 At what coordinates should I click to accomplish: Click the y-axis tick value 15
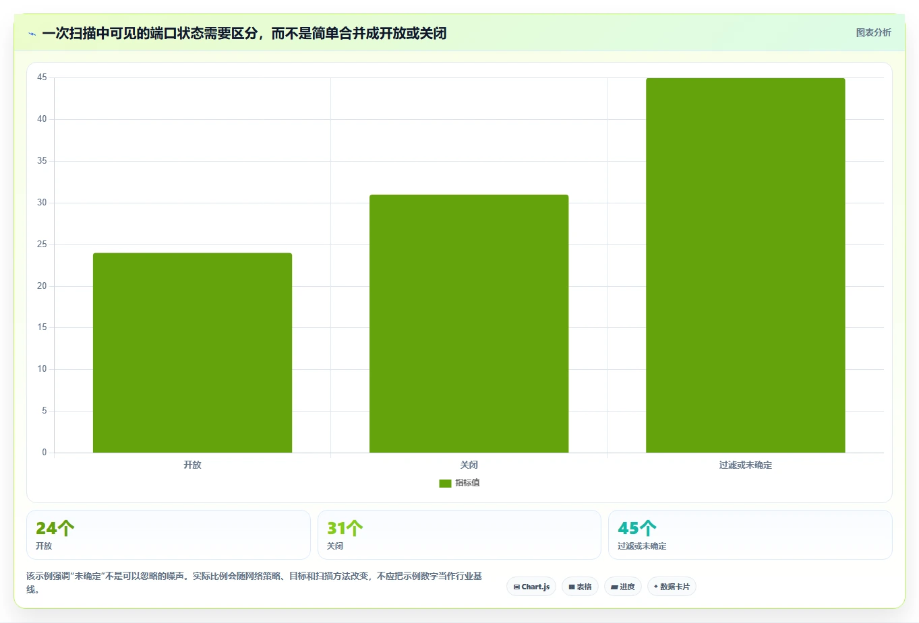pos(42,327)
